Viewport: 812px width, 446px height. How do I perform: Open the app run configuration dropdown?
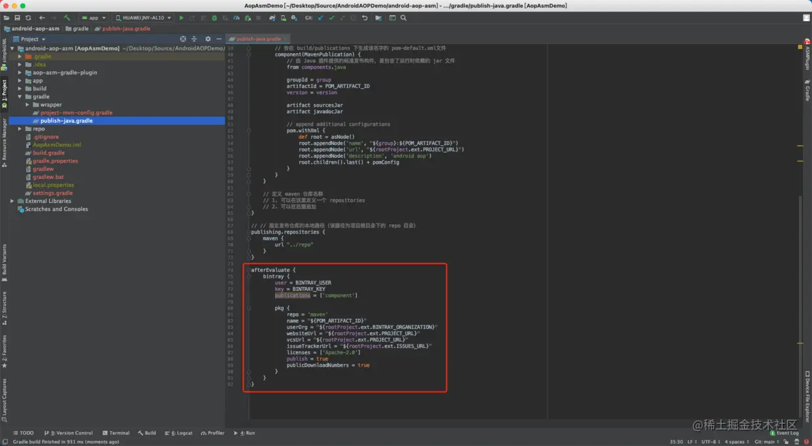[x=94, y=18]
